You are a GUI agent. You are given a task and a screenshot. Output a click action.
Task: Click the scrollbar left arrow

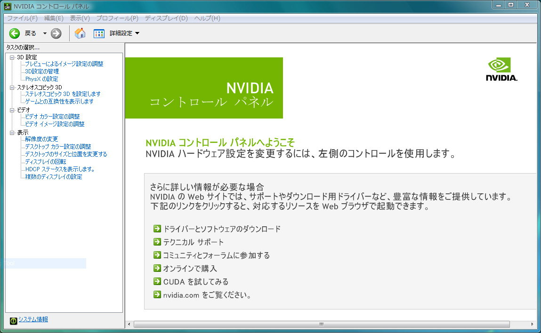click(129, 325)
